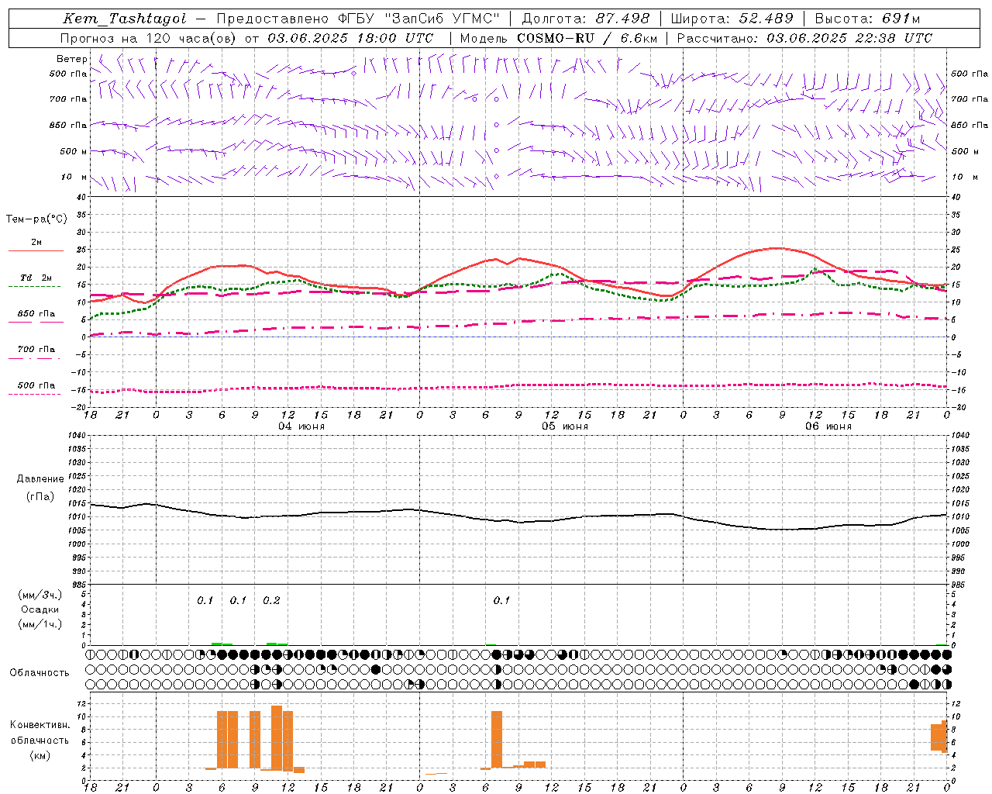The image size is (992, 794).
Task: Click the '04 июня' date label
Action: [x=301, y=426]
